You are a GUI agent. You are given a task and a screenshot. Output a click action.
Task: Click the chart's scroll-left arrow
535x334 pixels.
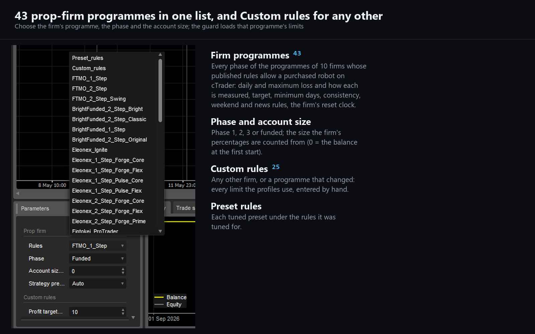(x=18, y=193)
